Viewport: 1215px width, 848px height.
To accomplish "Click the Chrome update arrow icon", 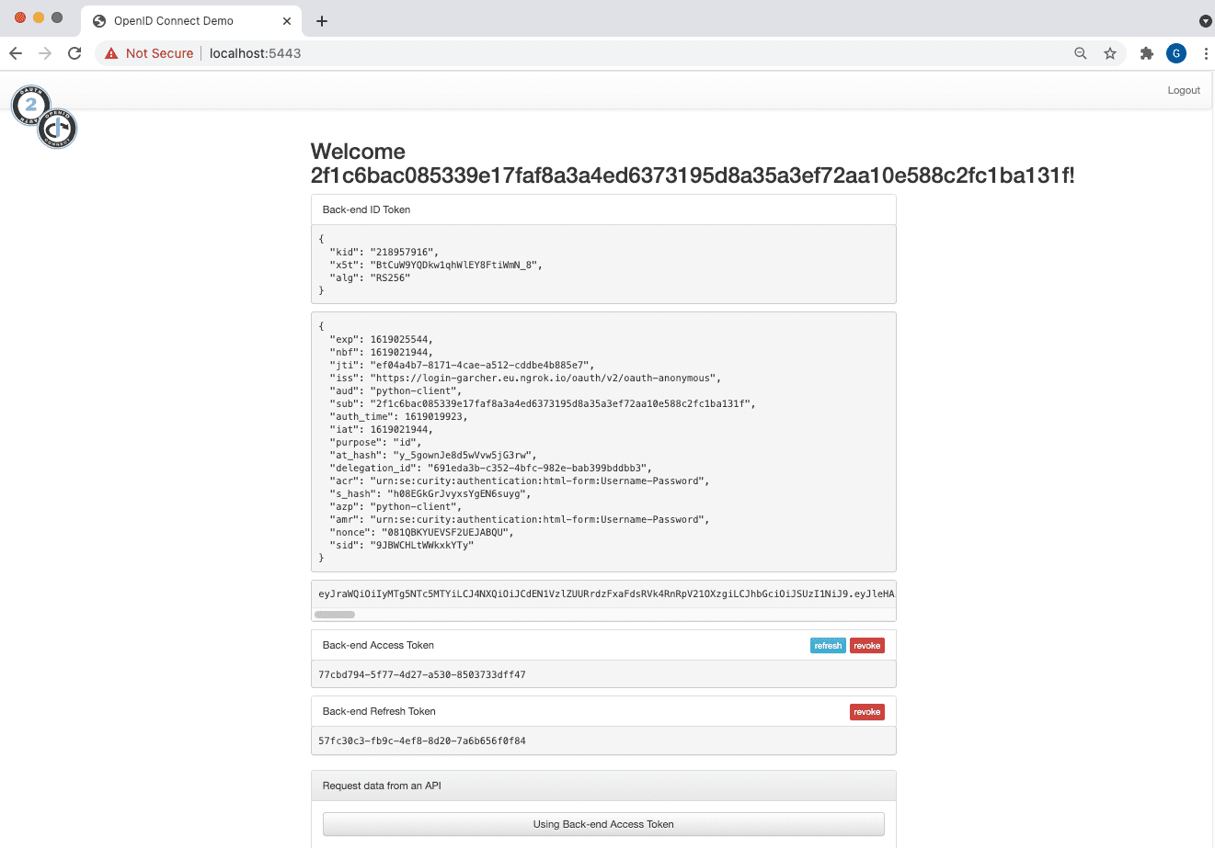I will 1205,20.
